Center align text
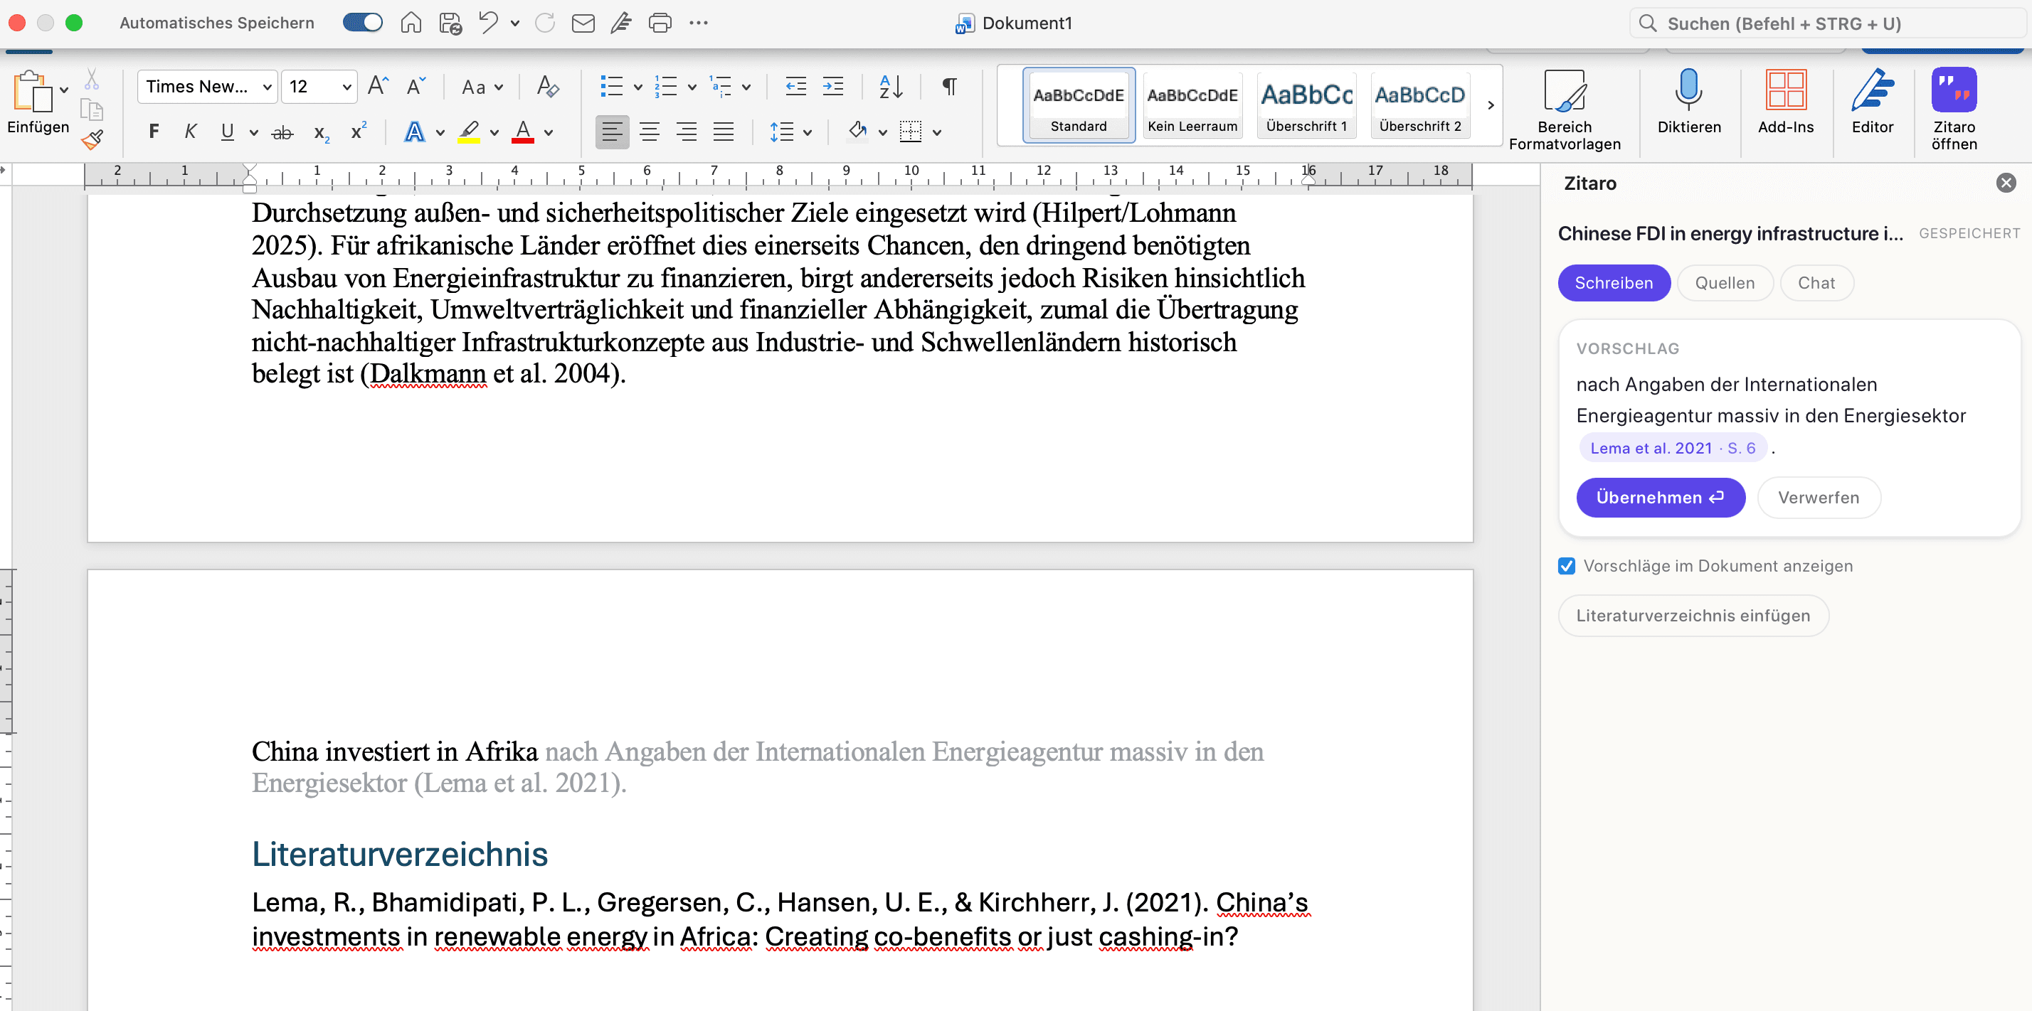 649,132
